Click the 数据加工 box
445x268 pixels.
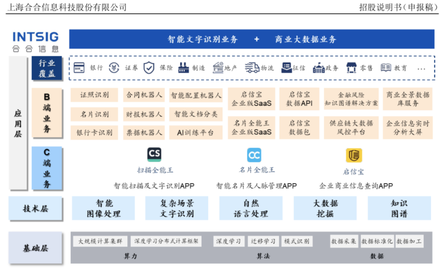click(409, 241)
